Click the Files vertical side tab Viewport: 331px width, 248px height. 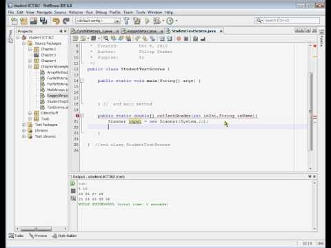(x=10, y=37)
